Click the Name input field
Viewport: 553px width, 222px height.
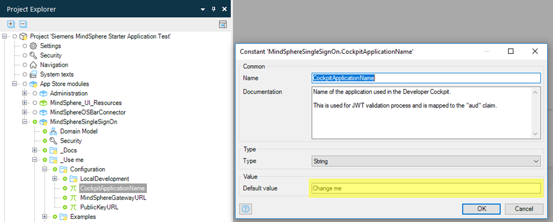426,78
